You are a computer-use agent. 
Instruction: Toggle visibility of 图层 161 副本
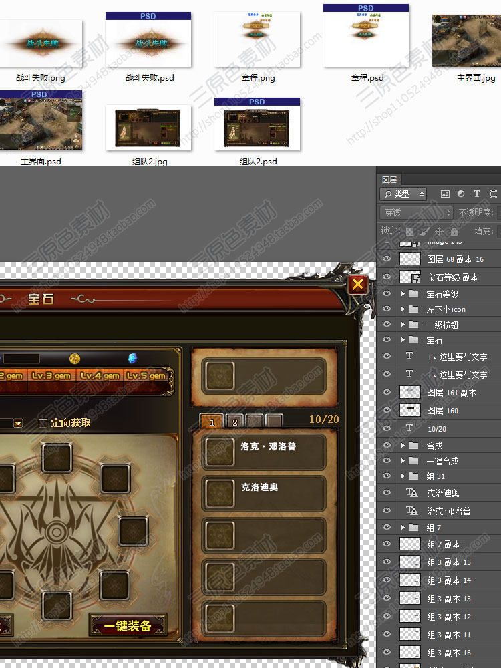(387, 392)
